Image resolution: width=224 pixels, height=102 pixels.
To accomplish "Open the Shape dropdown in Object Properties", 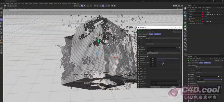I will click(x=163, y=38).
